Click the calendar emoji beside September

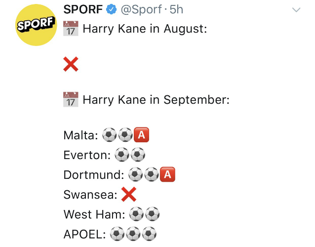click(x=71, y=100)
